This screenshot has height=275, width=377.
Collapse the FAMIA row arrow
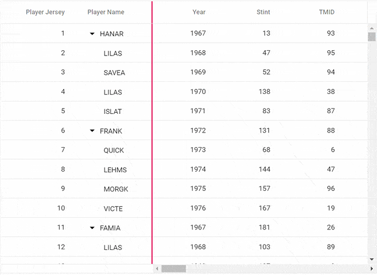(92, 228)
